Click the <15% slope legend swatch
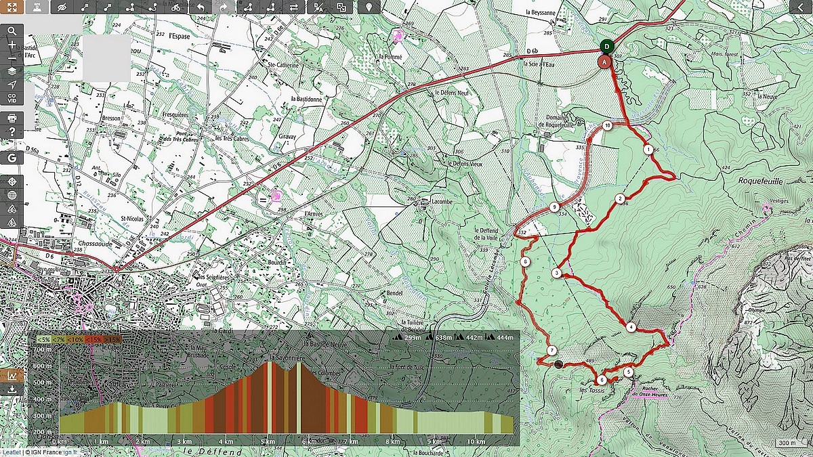Viewport: 813px width, 457px height. pos(93,339)
